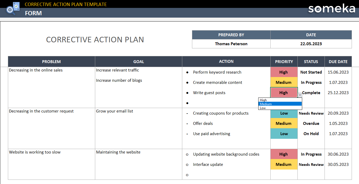Image resolution: width=359 pixels, height=184 pixels.
Task: Select the High priority cell for keyword research
Action: [284, 72]
